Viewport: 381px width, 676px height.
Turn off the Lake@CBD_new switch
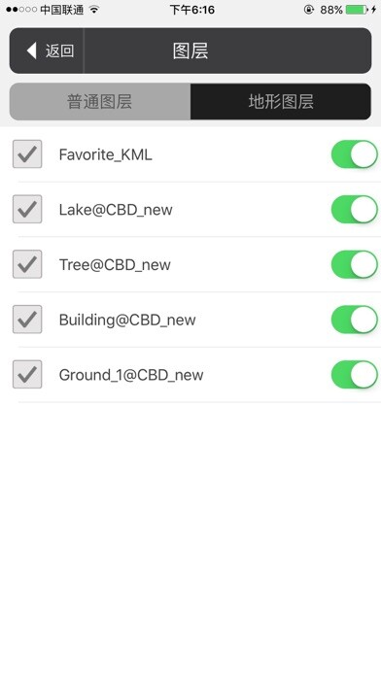point(354,209)
